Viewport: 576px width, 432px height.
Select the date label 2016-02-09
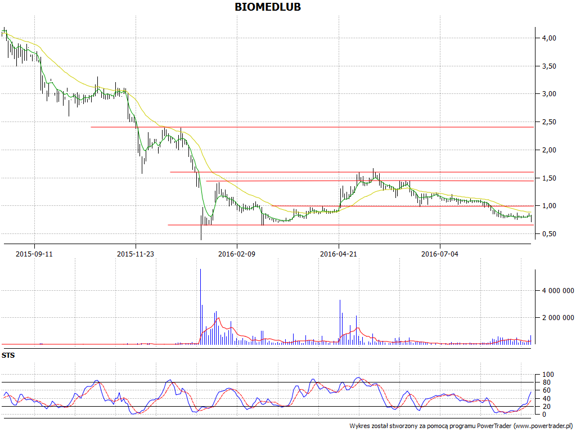pos(237,254)
